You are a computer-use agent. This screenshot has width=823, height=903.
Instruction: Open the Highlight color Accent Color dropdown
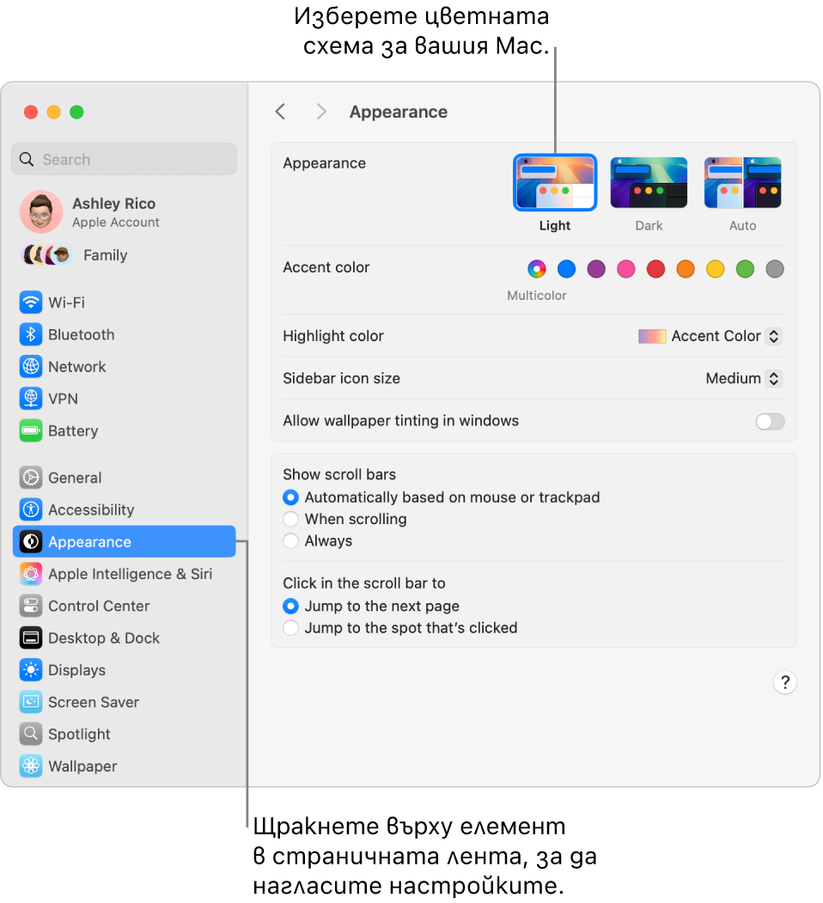(x=710, y=336)
